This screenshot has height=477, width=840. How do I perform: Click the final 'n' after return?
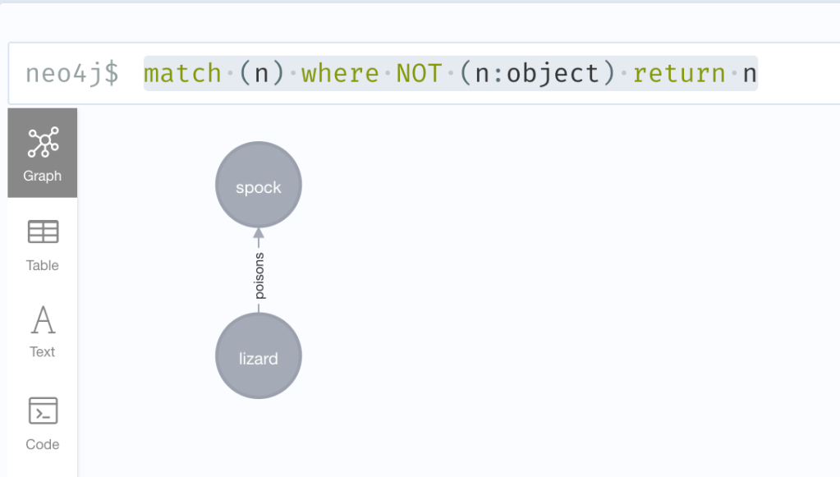click(x=749, y=74)
